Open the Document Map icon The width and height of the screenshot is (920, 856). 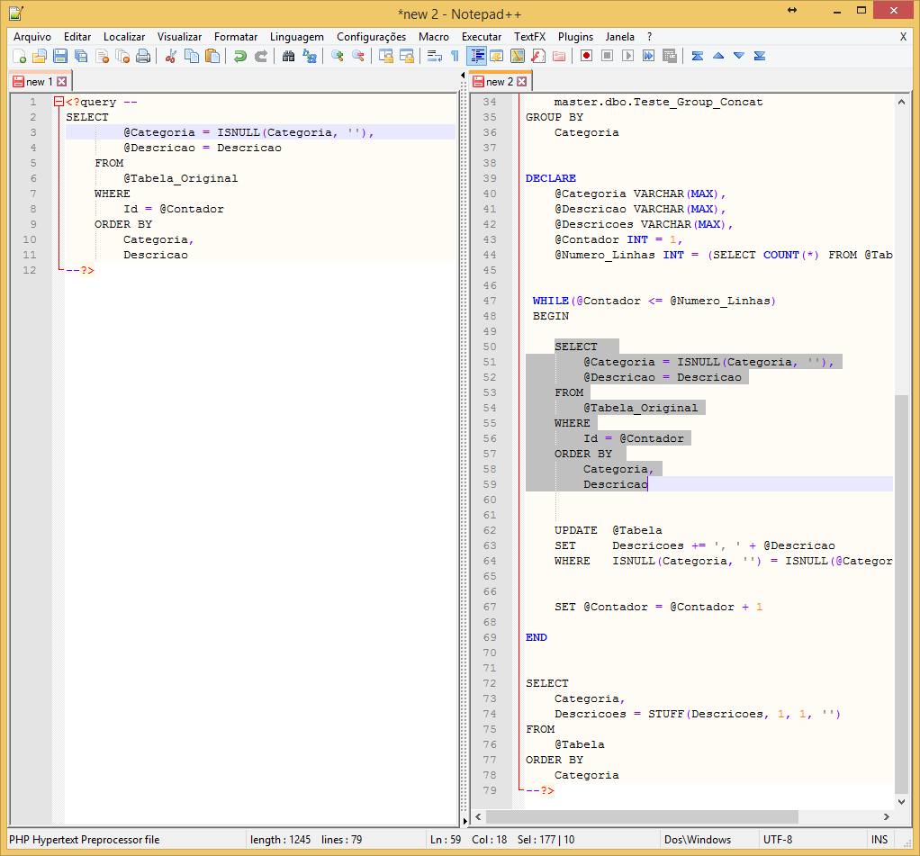coord(518,57)
